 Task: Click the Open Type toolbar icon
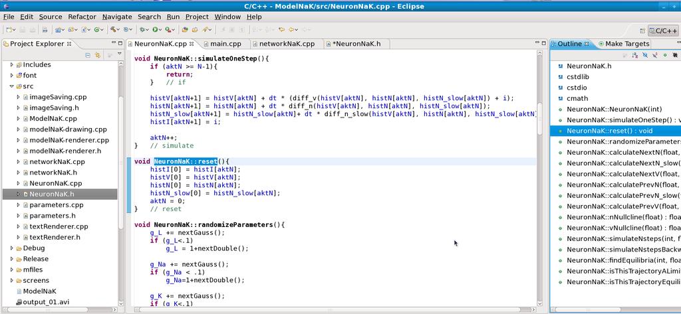[185, 29]
